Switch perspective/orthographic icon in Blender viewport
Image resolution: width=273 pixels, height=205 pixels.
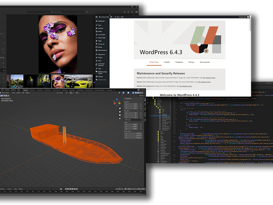click(x=120, y=118)
